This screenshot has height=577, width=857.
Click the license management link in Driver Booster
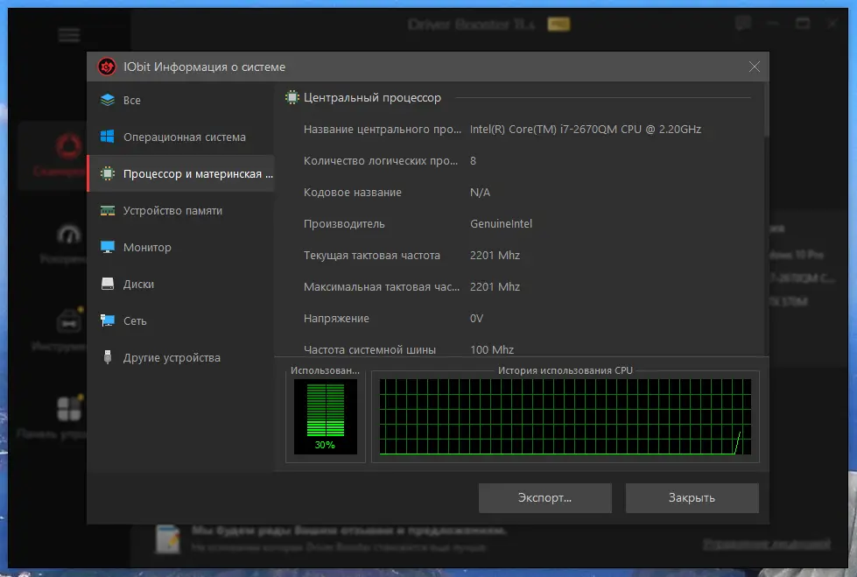[767, 544]
